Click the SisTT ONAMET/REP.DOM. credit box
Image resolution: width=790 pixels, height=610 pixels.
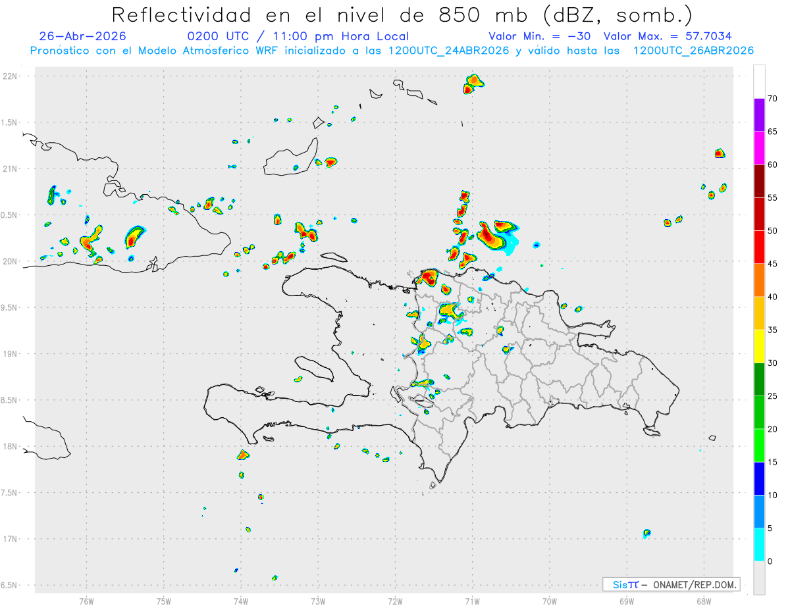671,584
